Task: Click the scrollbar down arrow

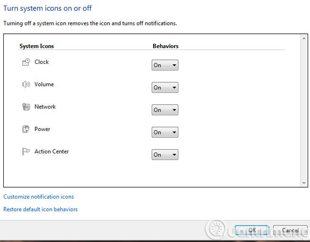Action: tap(304, 183)
